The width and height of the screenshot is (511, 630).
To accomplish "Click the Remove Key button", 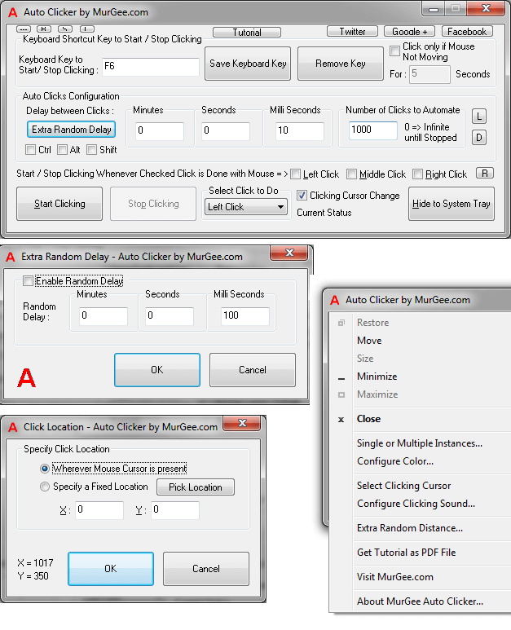I will click(x=341, y=64).
